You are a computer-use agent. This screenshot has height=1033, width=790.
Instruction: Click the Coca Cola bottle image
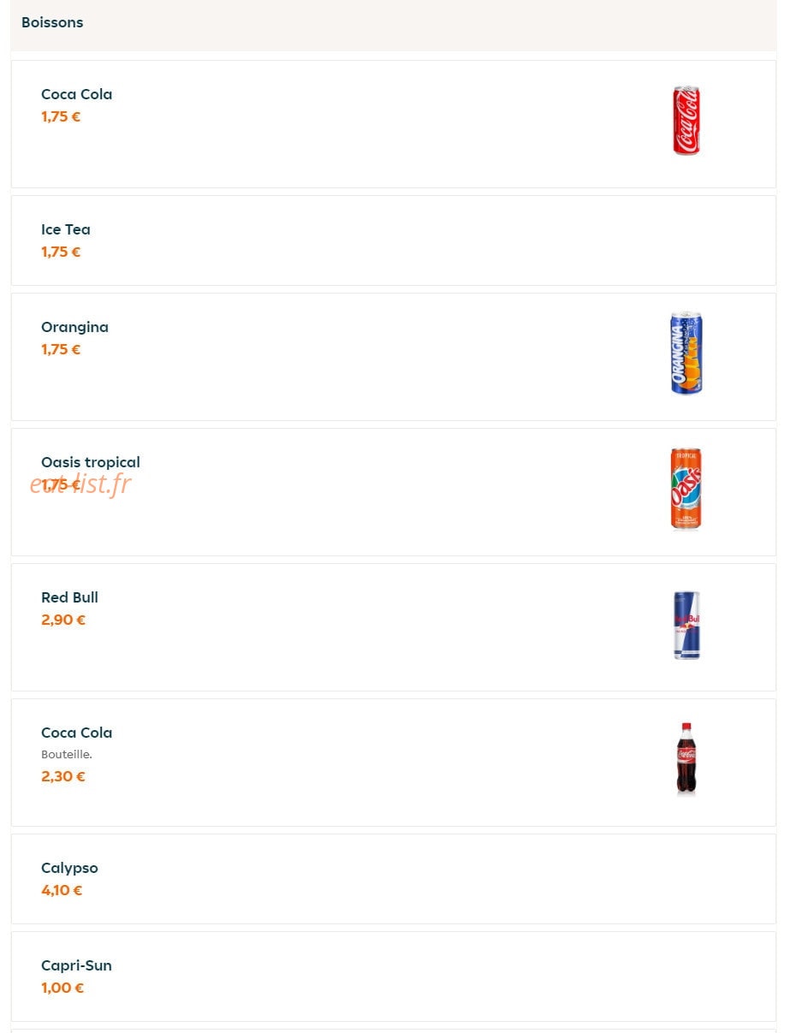point(686,759)
